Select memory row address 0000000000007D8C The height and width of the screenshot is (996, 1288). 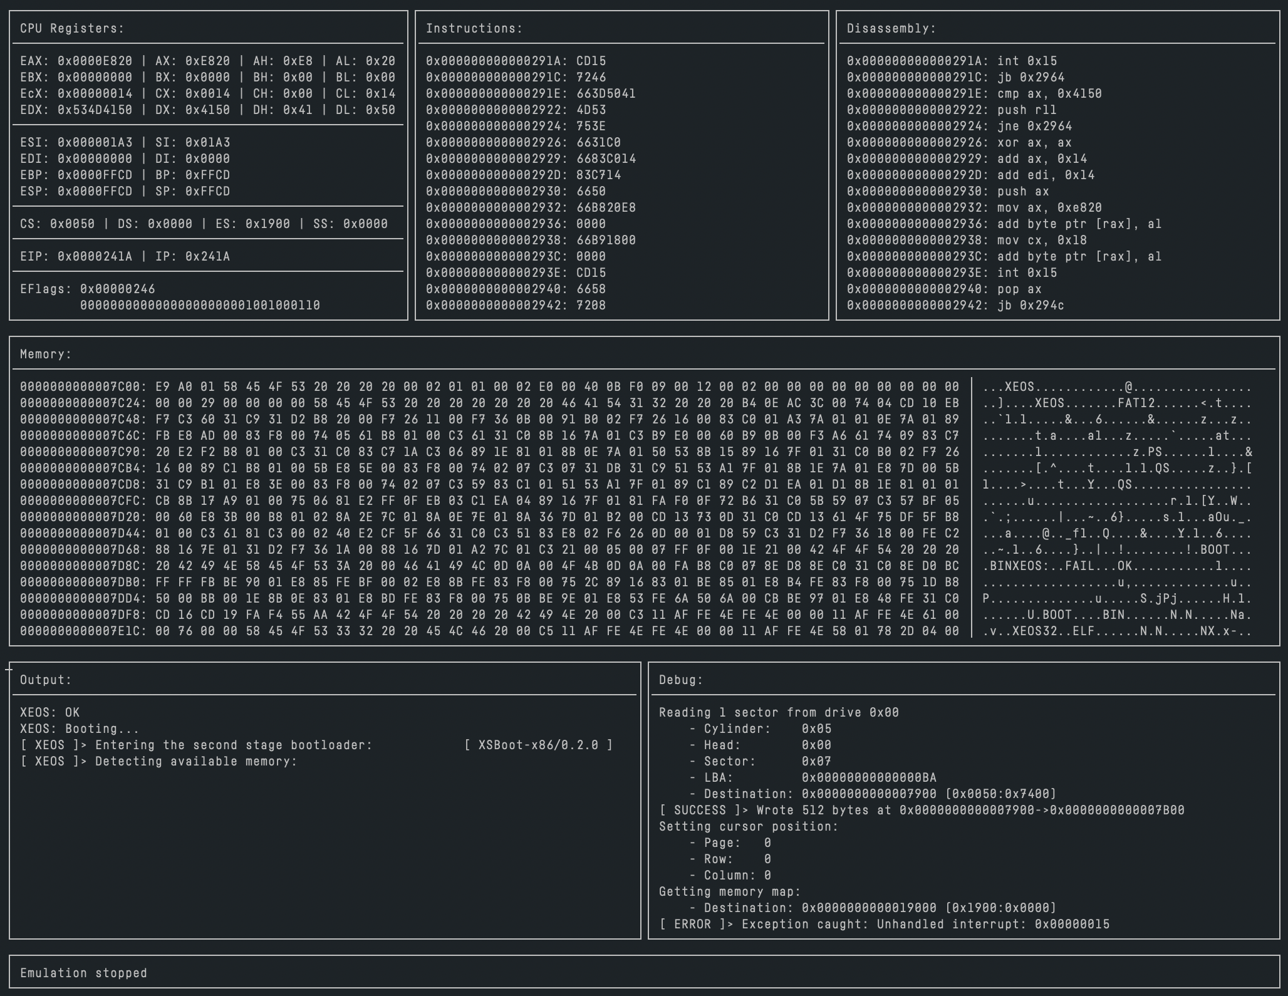point(84,566)
